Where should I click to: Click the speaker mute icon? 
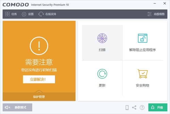[x=8, y=107]
